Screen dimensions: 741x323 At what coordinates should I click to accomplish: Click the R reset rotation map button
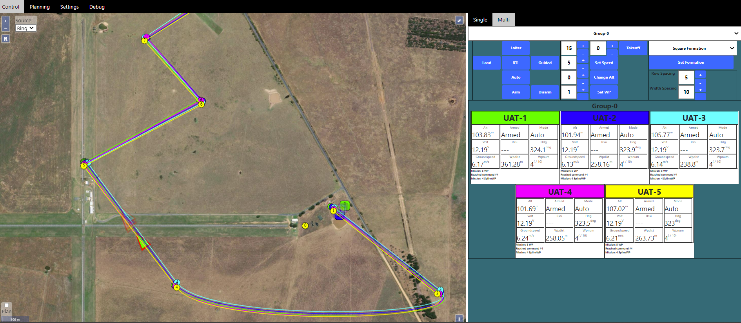click(5, 39)
